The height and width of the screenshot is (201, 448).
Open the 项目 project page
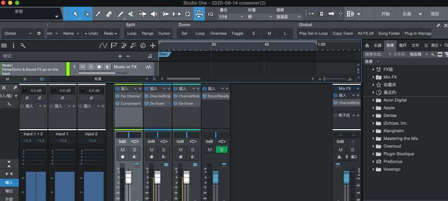coord(435,14)
